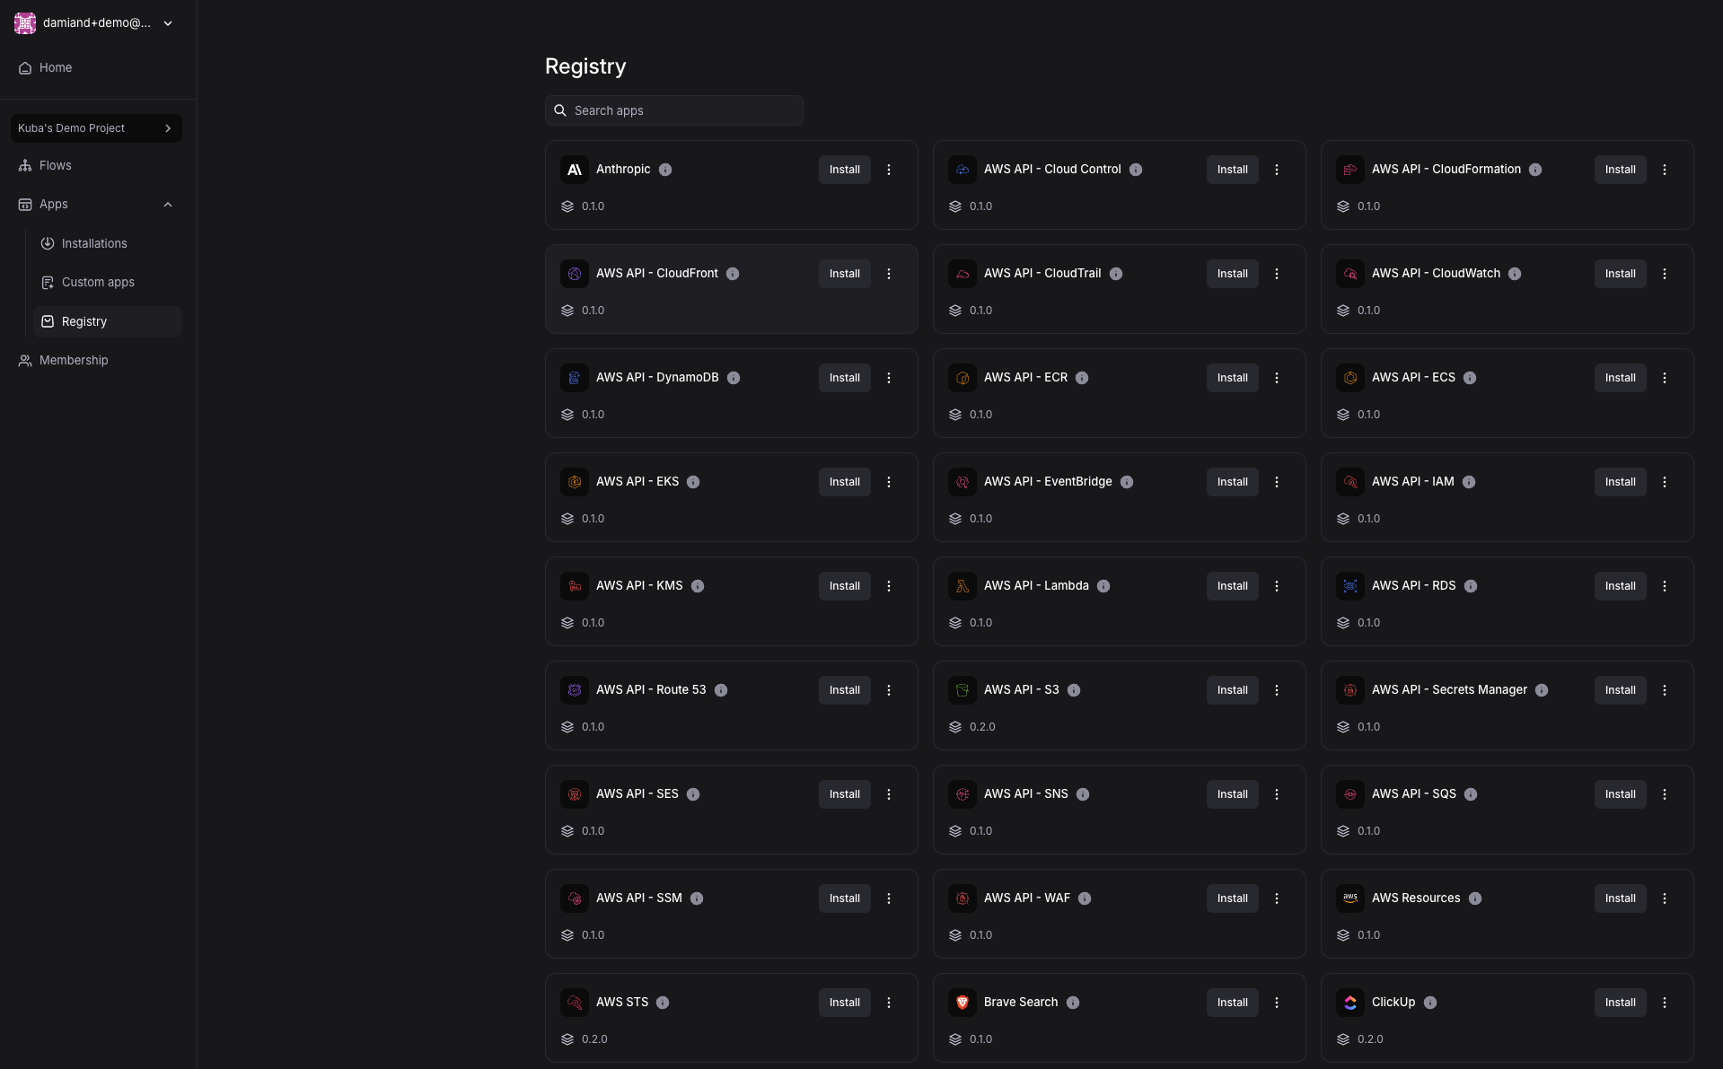
Task: Click the info icon next to Anthropic
Action: [665, 170]
